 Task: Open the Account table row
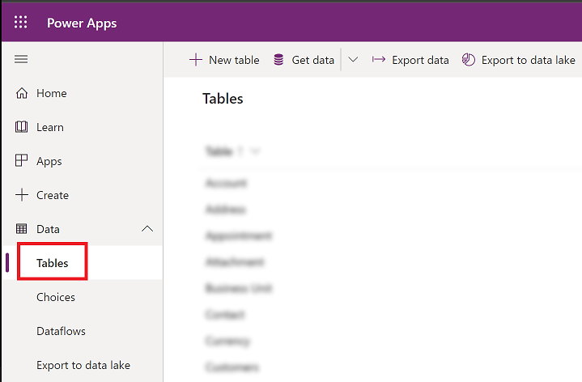pos(226,183)
